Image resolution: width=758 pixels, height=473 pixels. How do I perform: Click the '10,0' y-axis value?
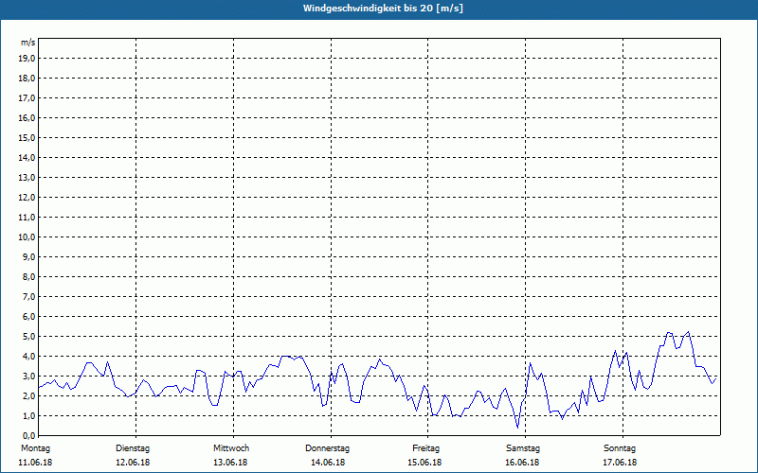[x=27, y=237]
